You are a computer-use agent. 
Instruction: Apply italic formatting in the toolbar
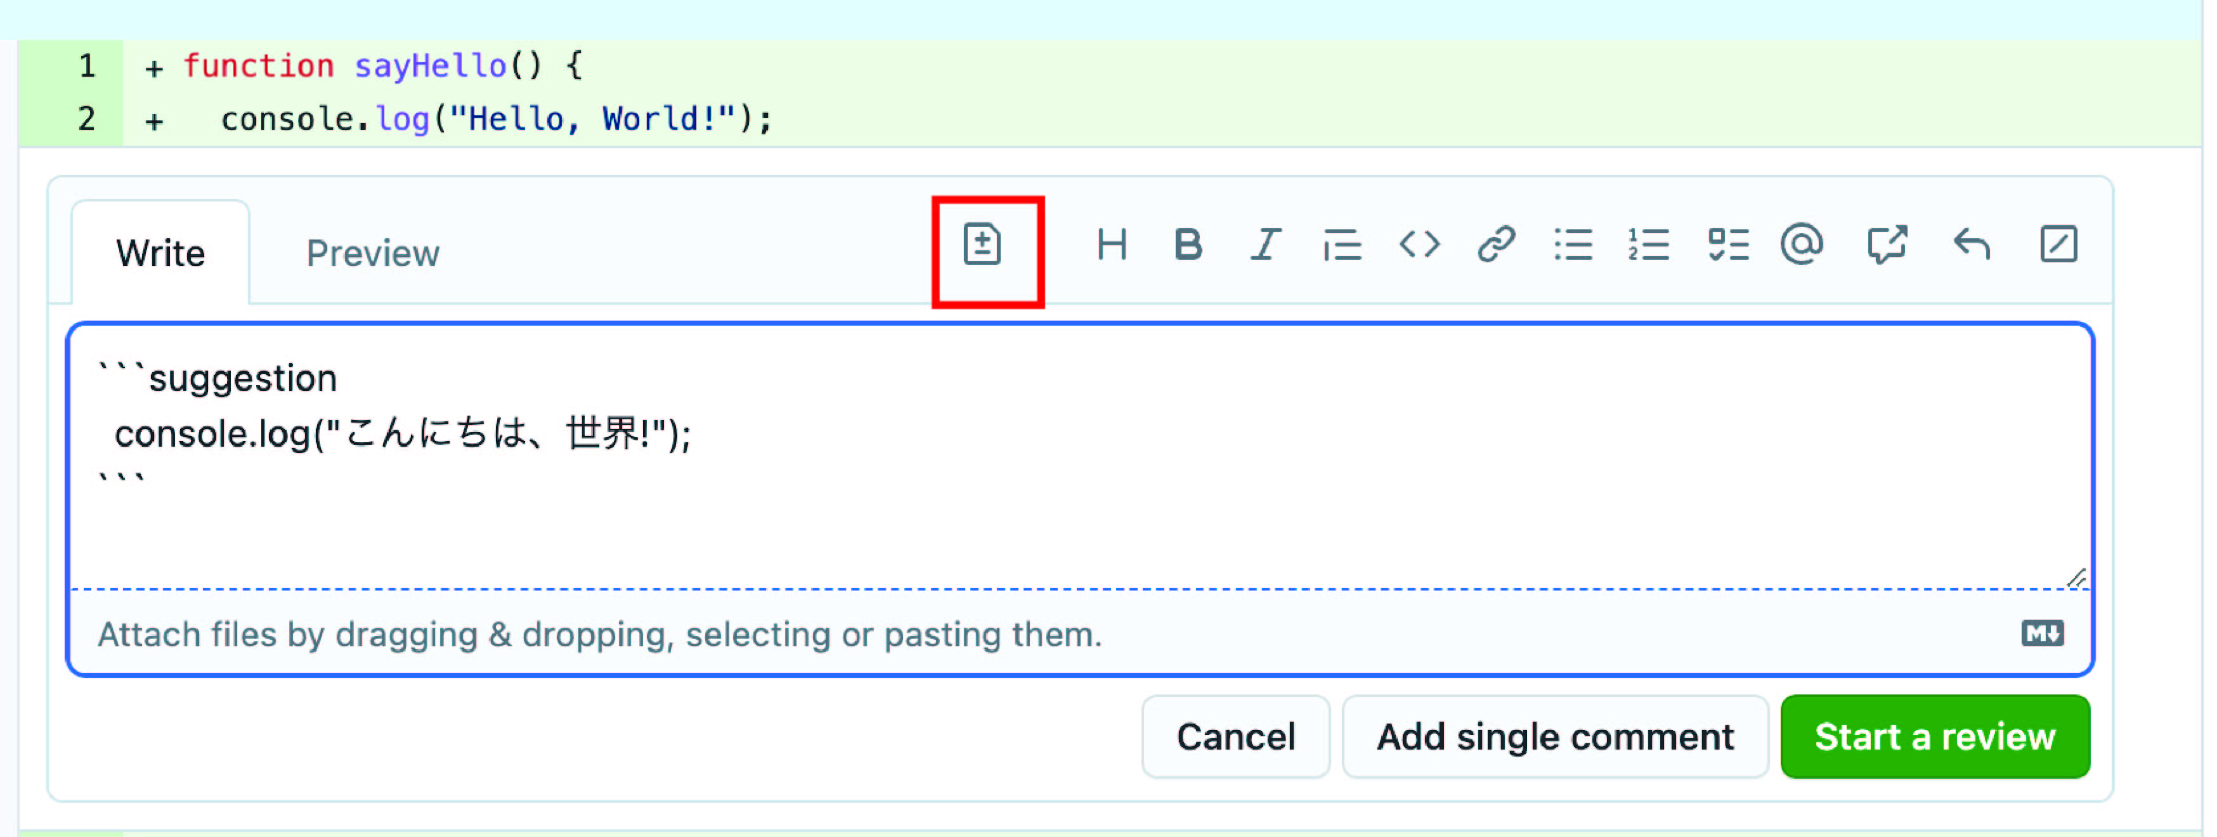click(1265, 245)
